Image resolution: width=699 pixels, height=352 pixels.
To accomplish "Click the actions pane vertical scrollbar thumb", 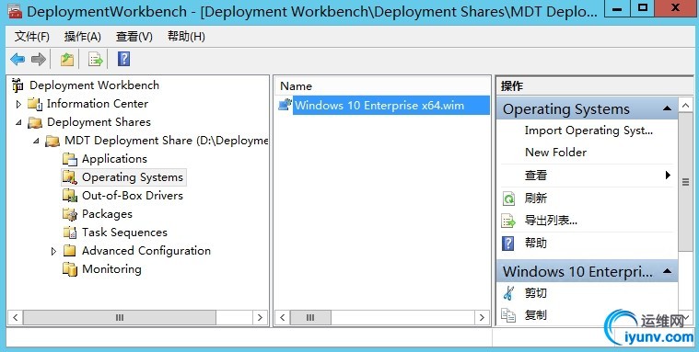I will [x=685, y=183].
